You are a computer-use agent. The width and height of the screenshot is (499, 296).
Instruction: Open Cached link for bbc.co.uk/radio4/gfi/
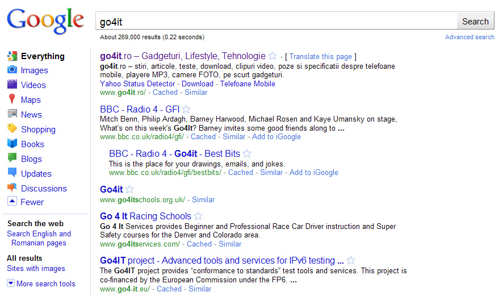[x=203, y=137]
